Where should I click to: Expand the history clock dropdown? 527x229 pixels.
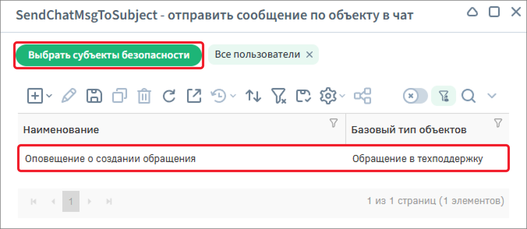233,96
